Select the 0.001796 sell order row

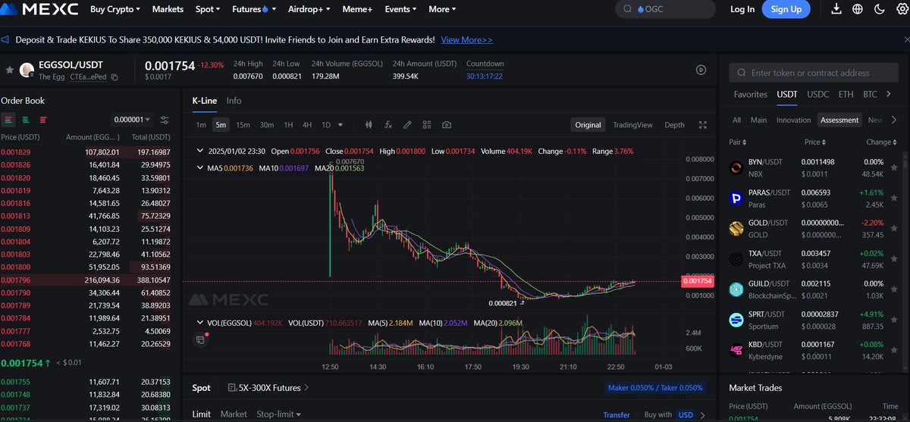tap(86, 280)
